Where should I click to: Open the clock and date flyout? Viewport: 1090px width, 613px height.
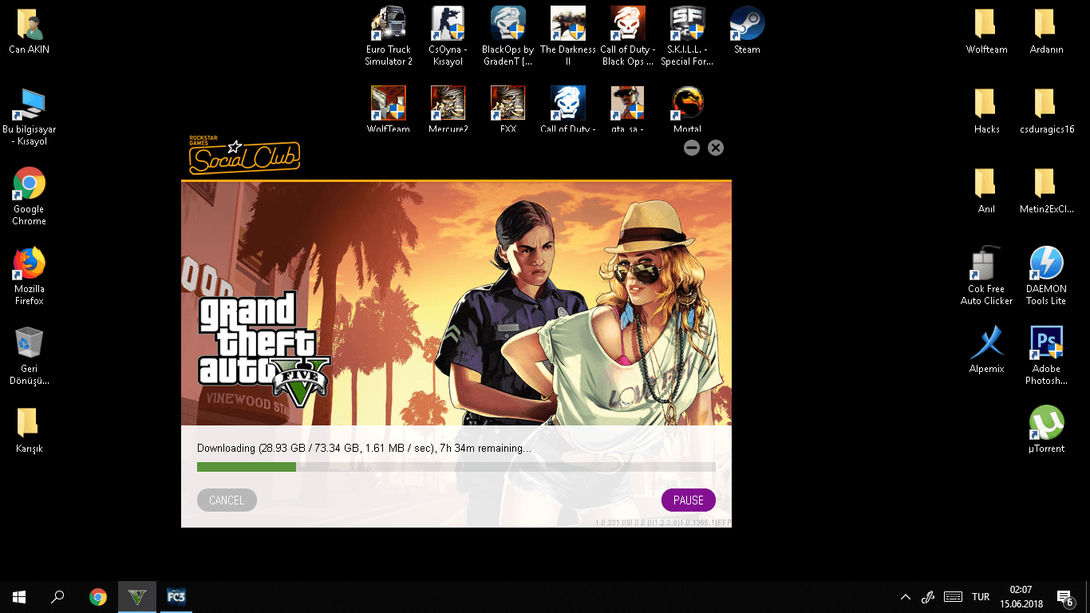[1021, 597]
